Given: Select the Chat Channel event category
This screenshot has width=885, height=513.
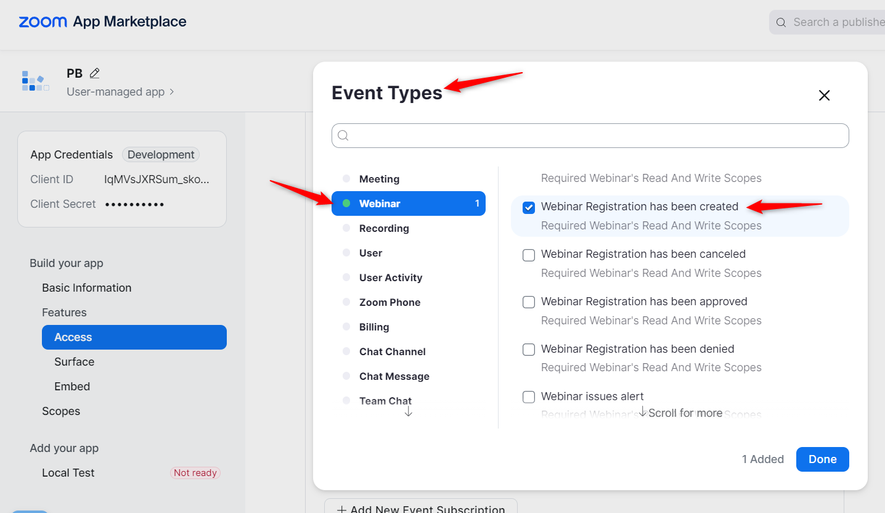Looking at the screenshot, I should coord(409,351).
